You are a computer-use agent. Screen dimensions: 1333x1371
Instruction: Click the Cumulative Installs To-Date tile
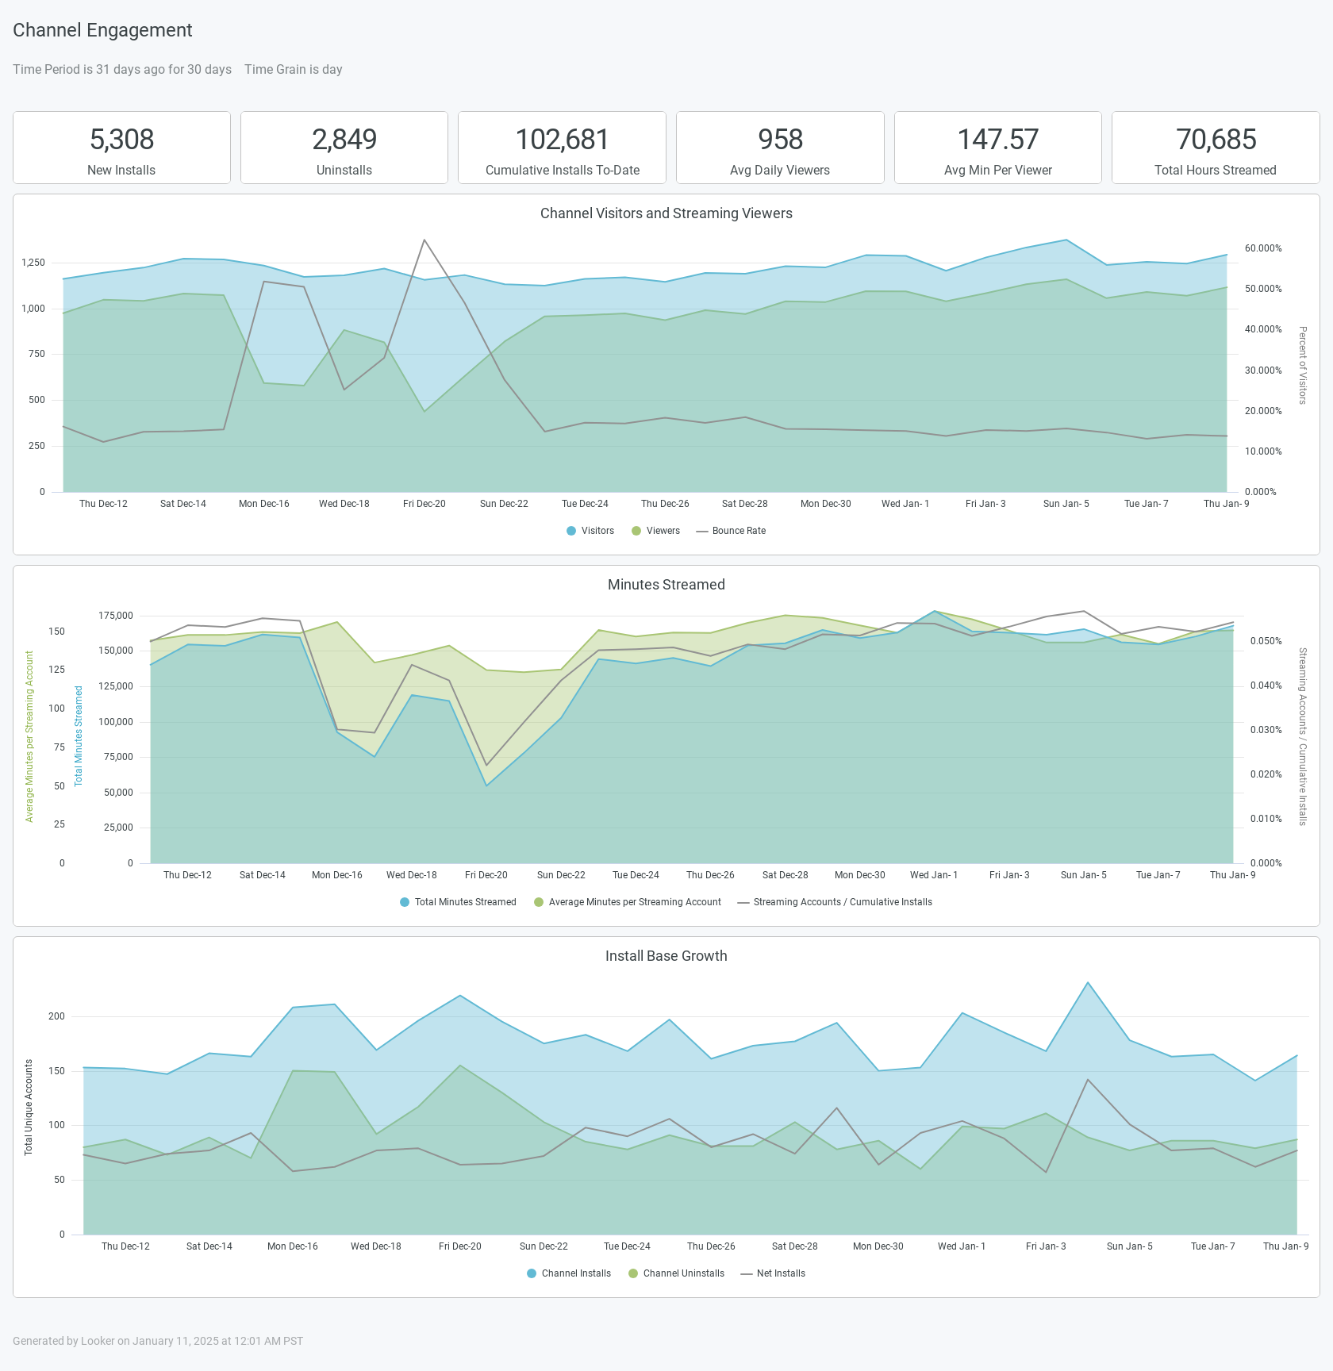562,148
